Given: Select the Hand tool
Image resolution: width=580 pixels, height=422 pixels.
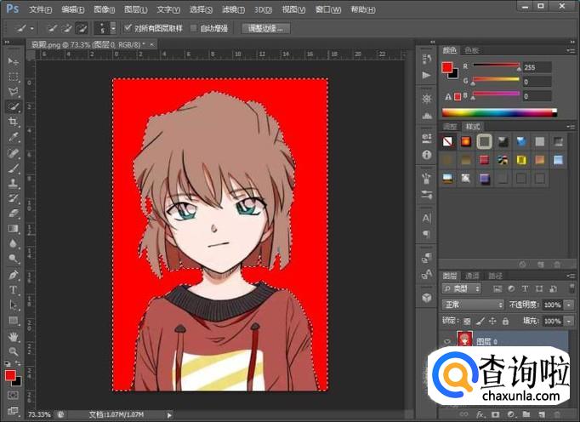Looking at the screenshot, I should 14,336.
